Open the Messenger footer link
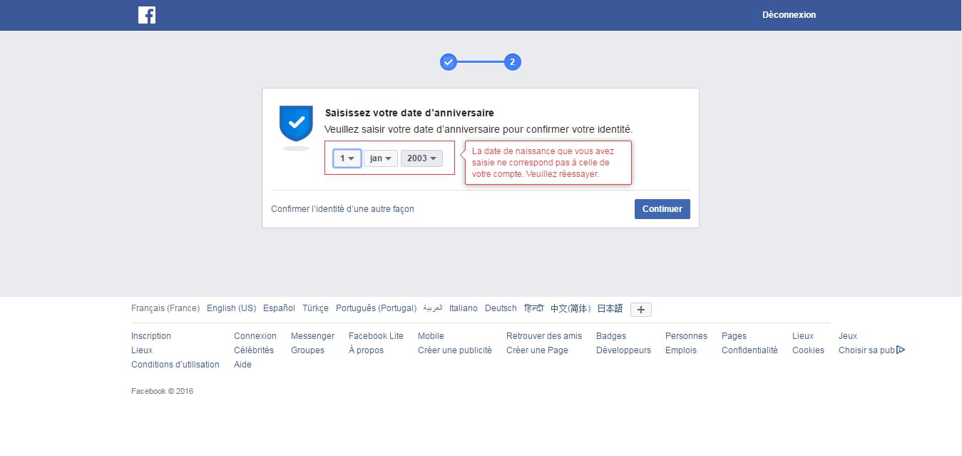 [312, 336]
